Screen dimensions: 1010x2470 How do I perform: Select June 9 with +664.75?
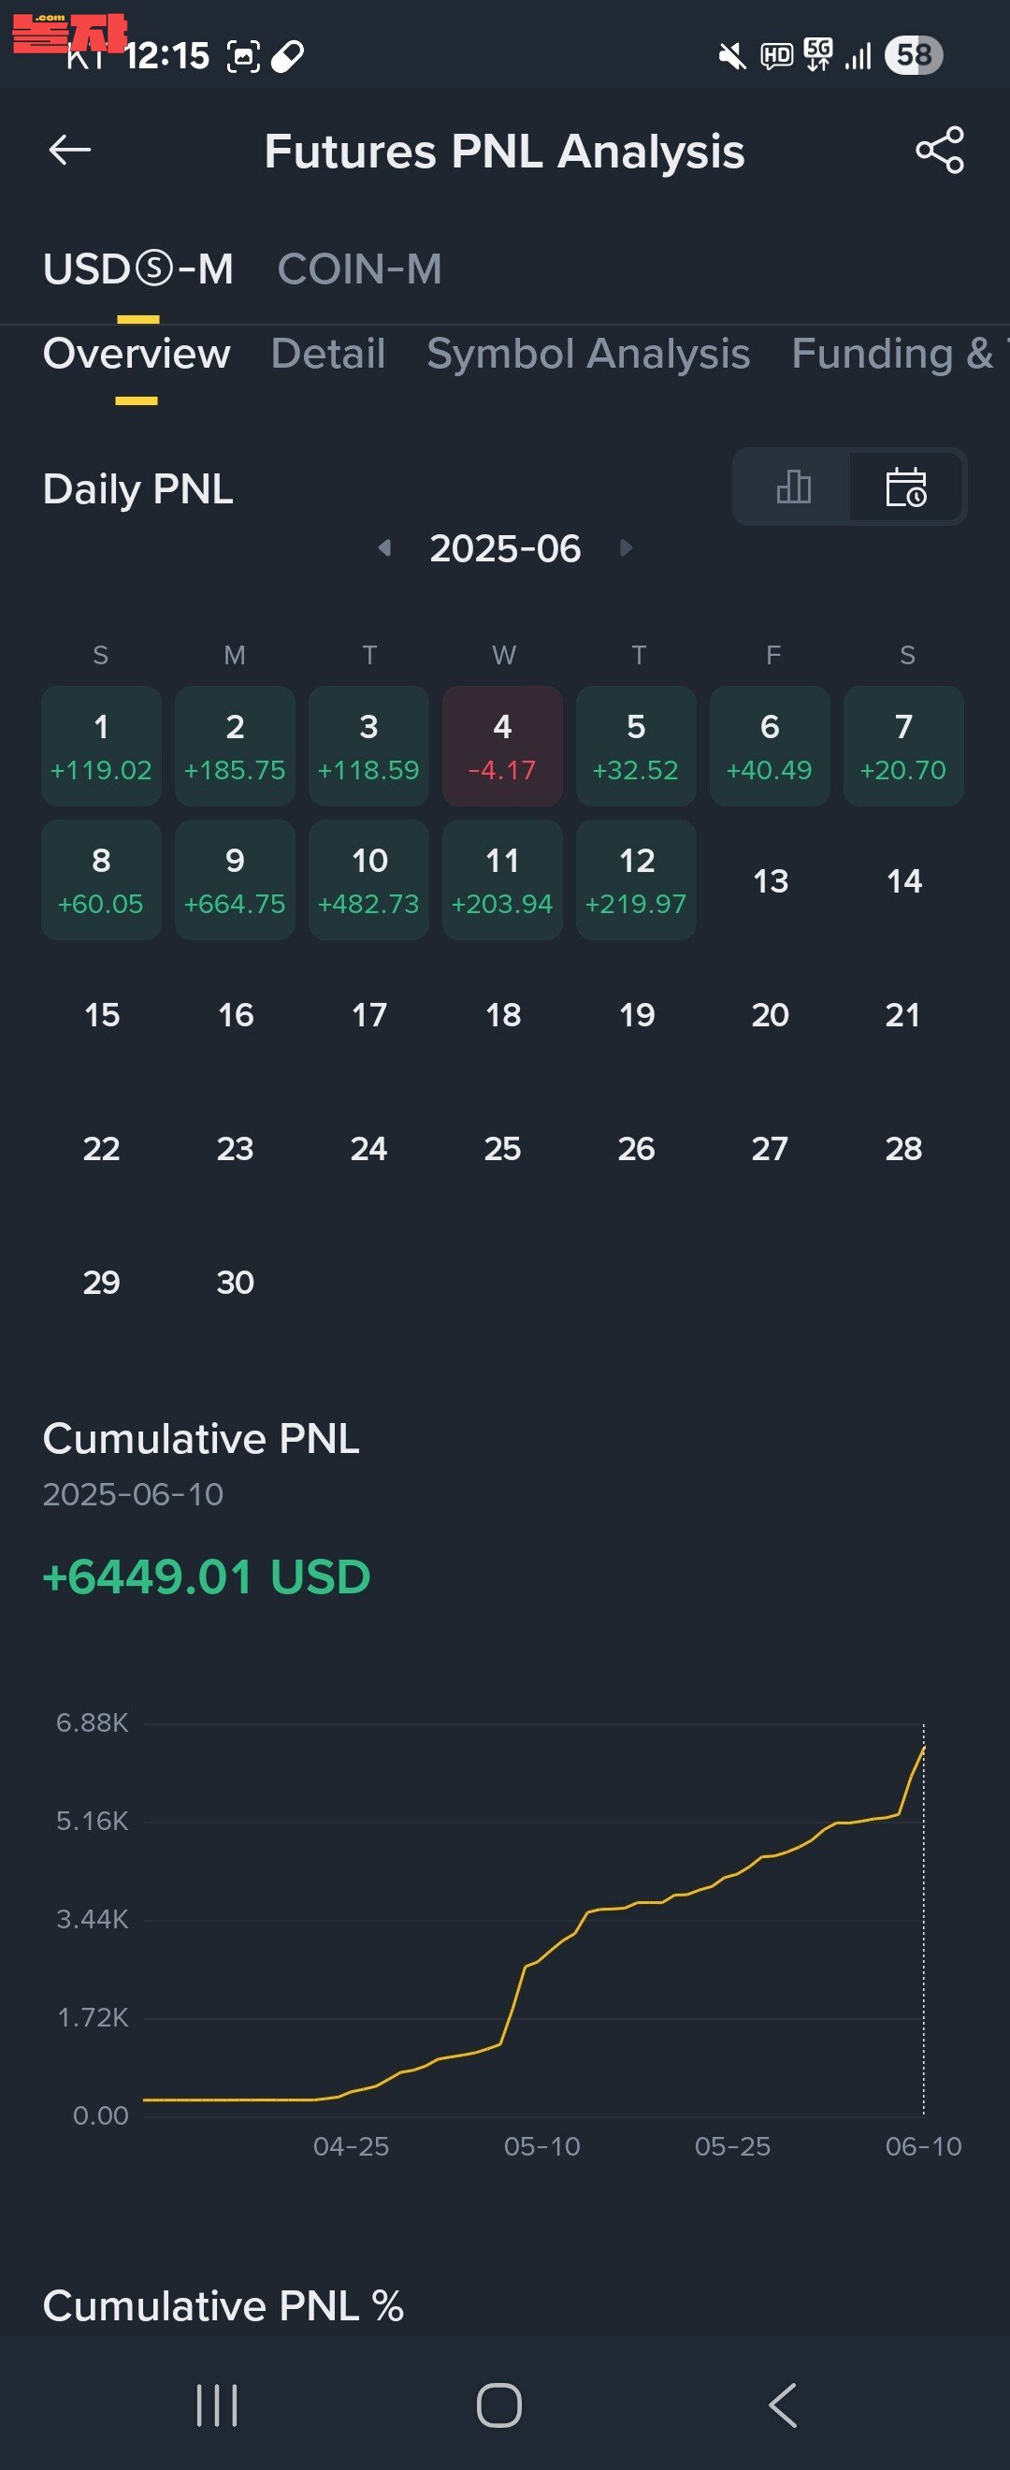[235, 879]
